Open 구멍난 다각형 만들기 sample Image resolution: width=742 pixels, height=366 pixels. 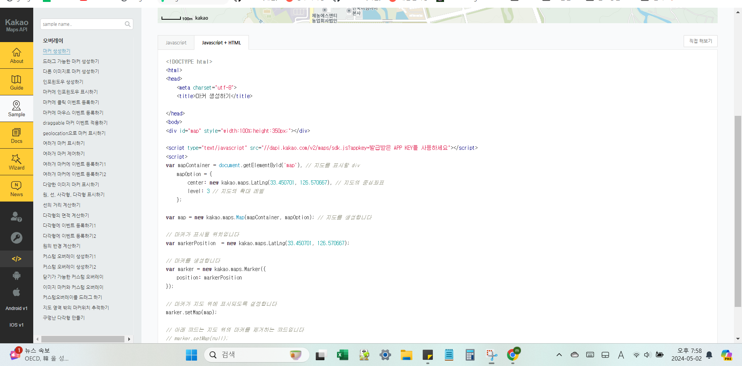click(x=63, y=318)
